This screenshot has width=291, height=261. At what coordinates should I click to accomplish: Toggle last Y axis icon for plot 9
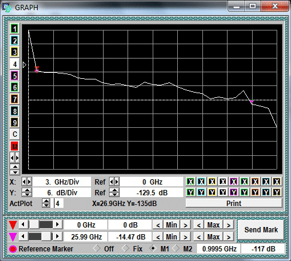(x=277, y=192)
